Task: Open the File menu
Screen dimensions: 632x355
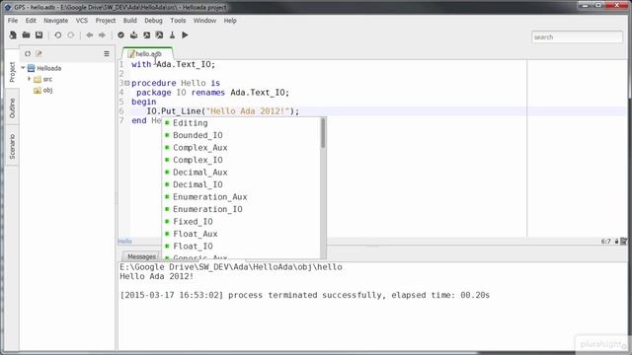Action: tap(13, 21)
